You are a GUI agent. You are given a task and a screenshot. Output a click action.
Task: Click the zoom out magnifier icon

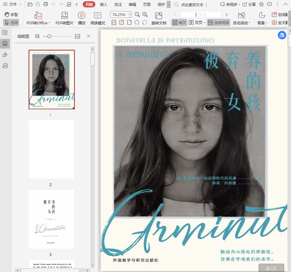point(137,15)
